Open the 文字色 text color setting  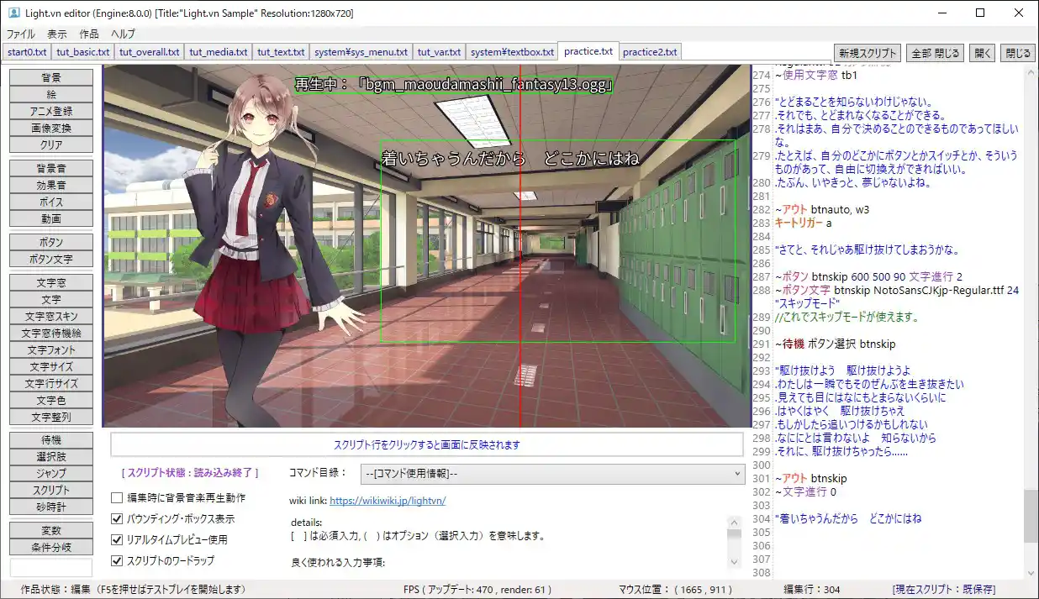point(50,400)
